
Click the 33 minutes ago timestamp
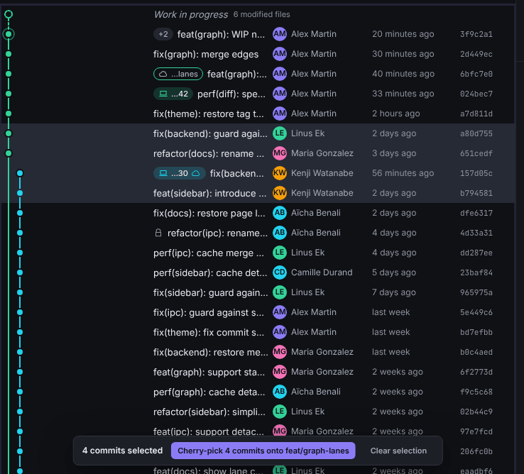point(403,94)
